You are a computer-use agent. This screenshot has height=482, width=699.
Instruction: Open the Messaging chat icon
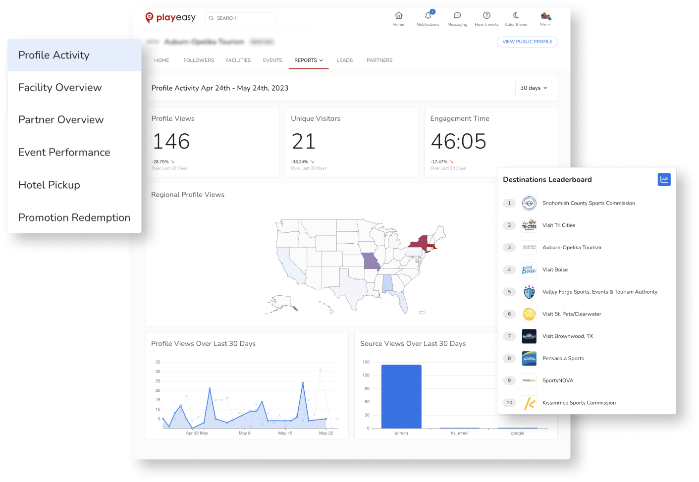[x=457, y=15]
